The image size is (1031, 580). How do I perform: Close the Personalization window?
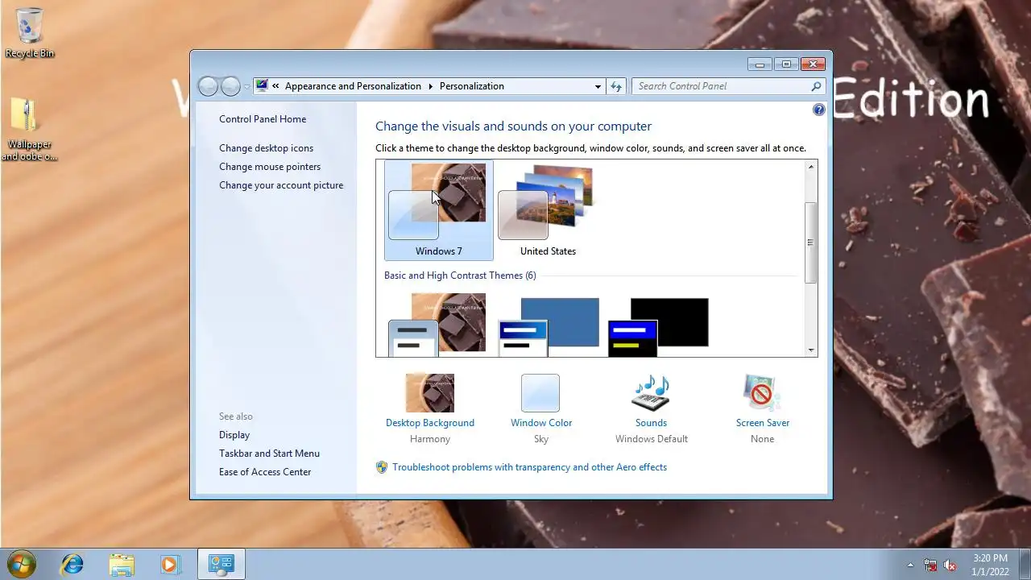pos(813,64)
